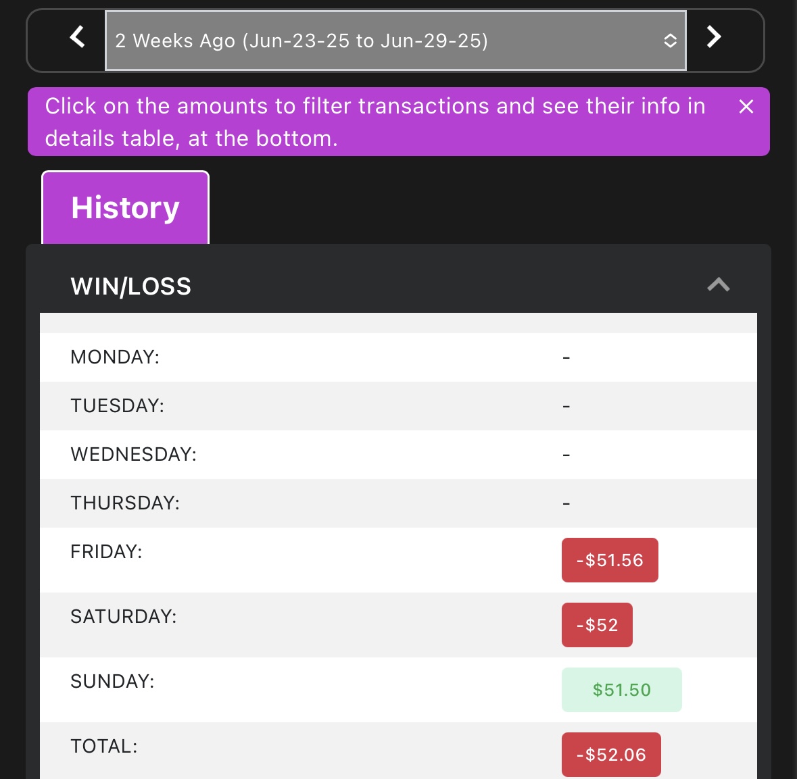Screen dimensions: 797x779
Task: Filter transactions by Friday's -$51.56 amount
Action: point(610,560)
